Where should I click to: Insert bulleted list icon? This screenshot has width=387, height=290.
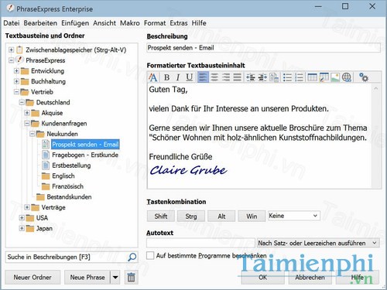[x=287, y=77]
